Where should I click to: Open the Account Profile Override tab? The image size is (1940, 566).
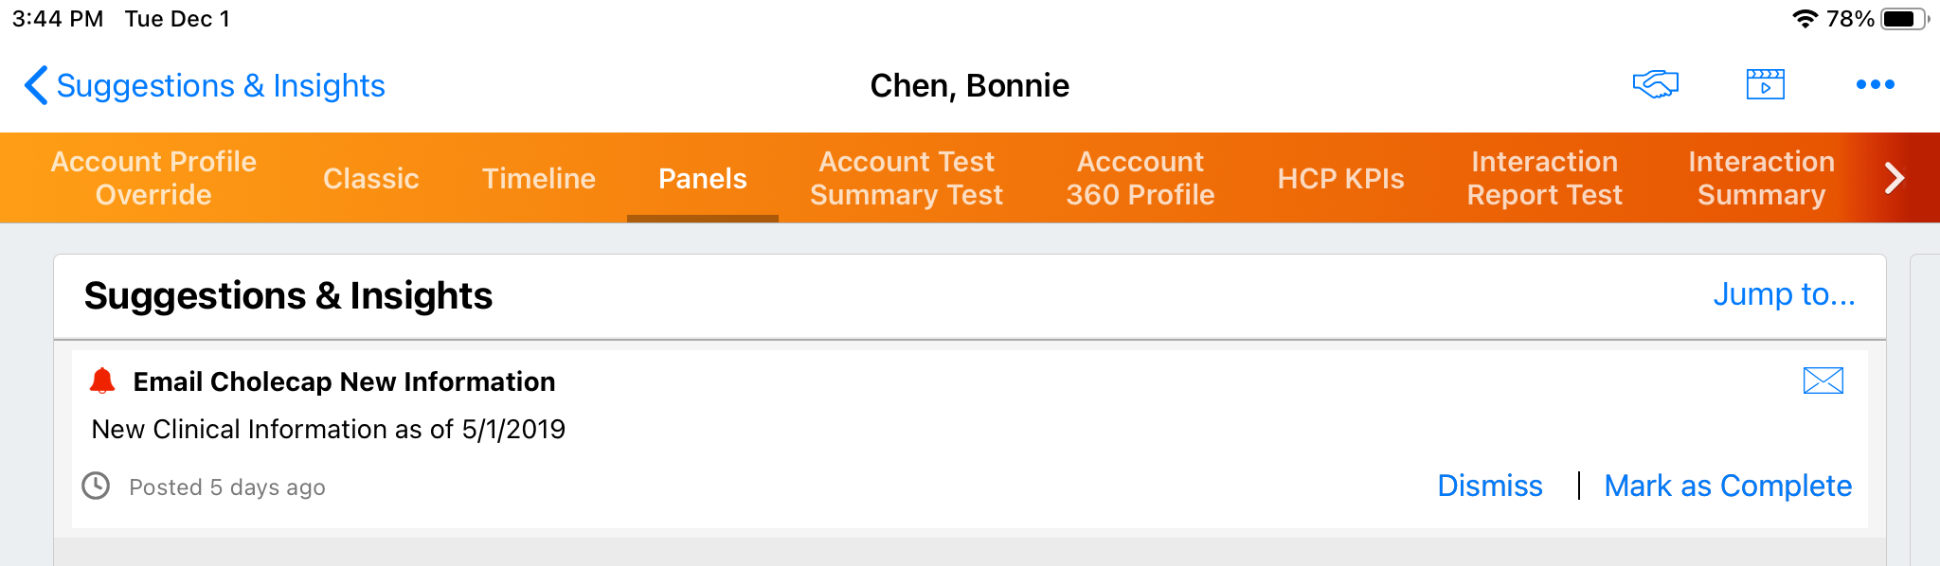(153, 178)
